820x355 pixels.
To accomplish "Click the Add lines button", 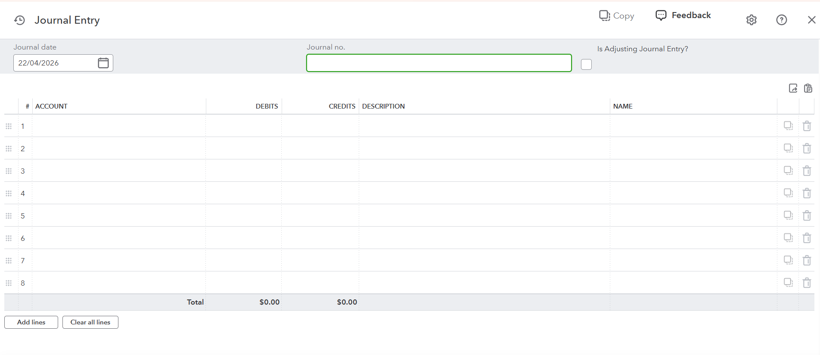I will (31, 322).
